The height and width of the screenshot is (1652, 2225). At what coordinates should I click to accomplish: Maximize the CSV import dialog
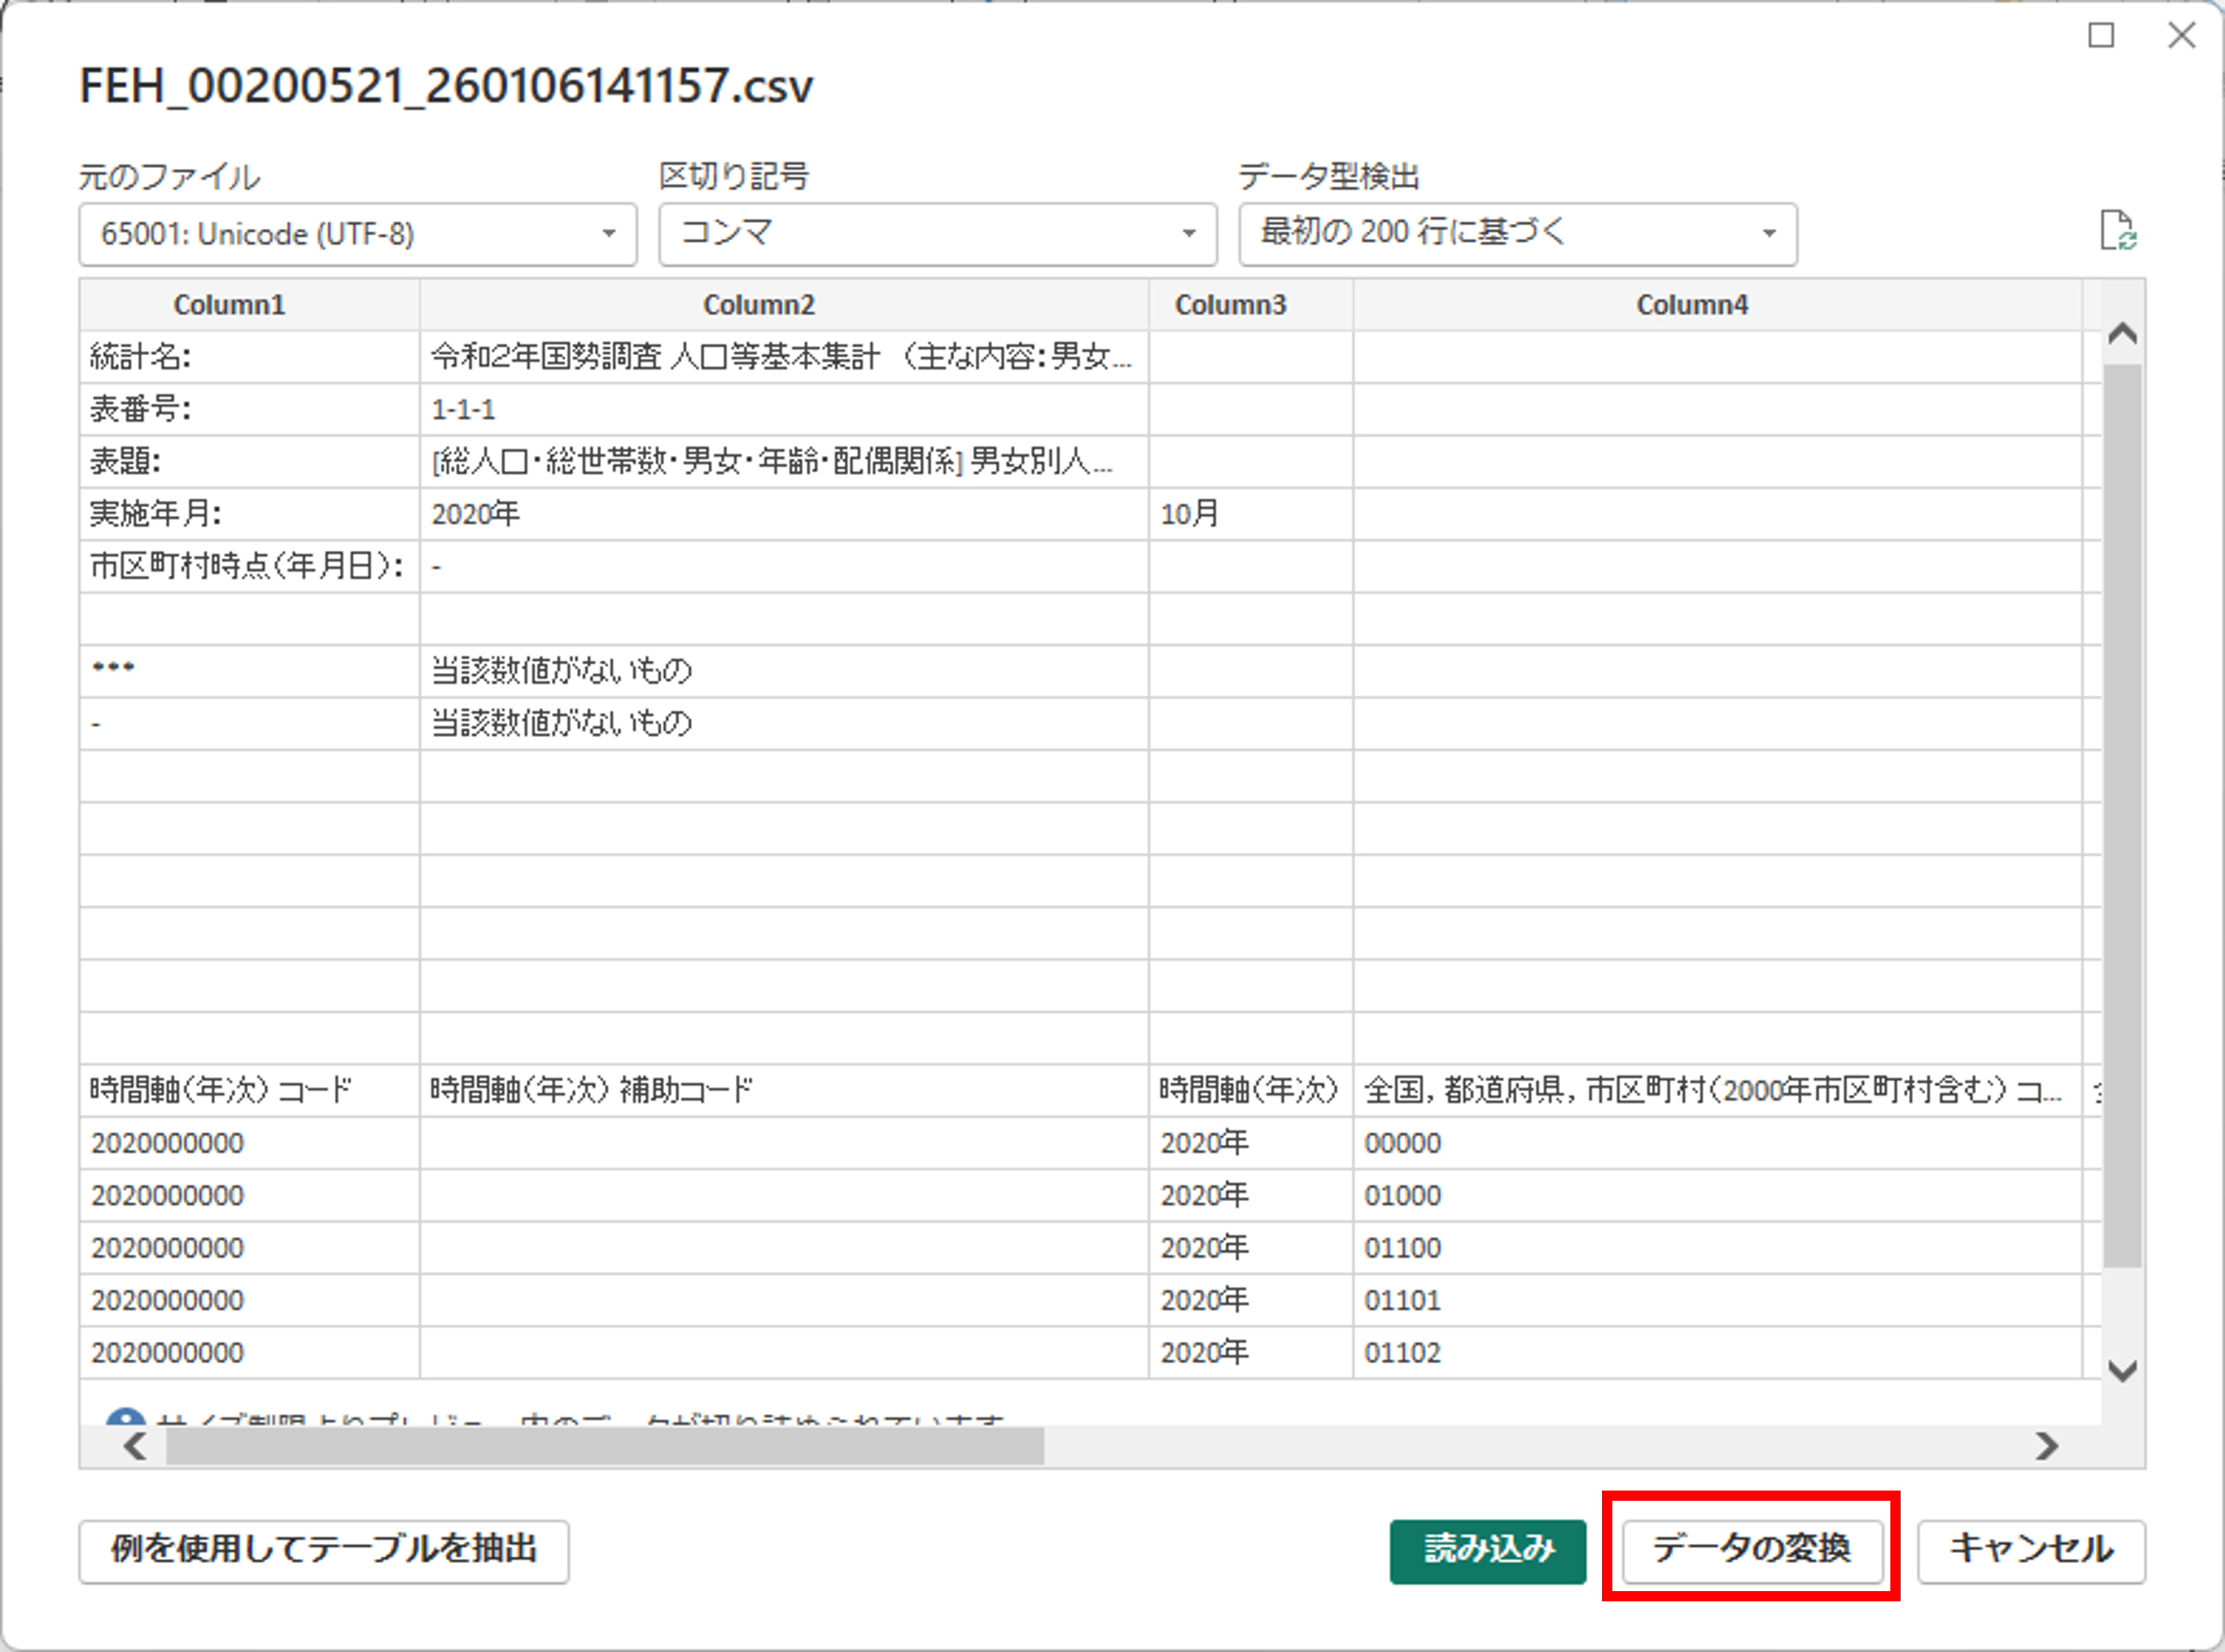point(2101,36)
